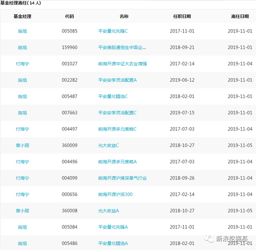Screen dimensions: 256x250
Task: Open manager 施旭 in the 007663 row
Action: (22, 113)
